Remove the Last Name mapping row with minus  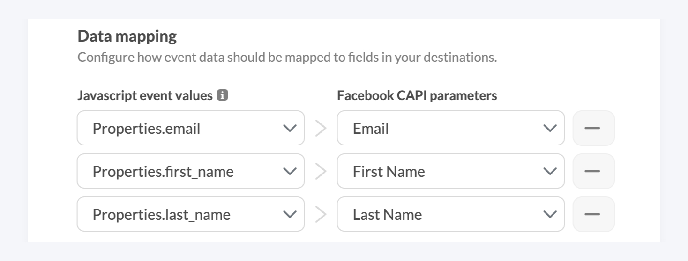(x=593, y=214)
